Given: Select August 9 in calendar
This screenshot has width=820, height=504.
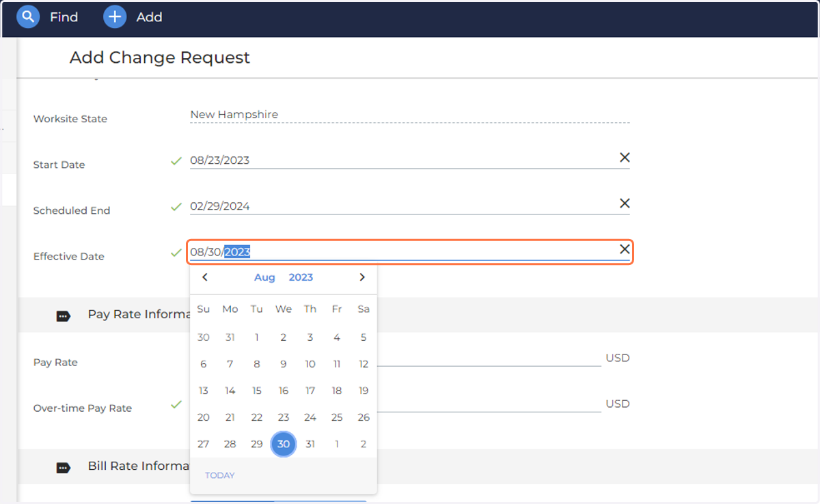Looking at the screenshot, I should [284, 364].
